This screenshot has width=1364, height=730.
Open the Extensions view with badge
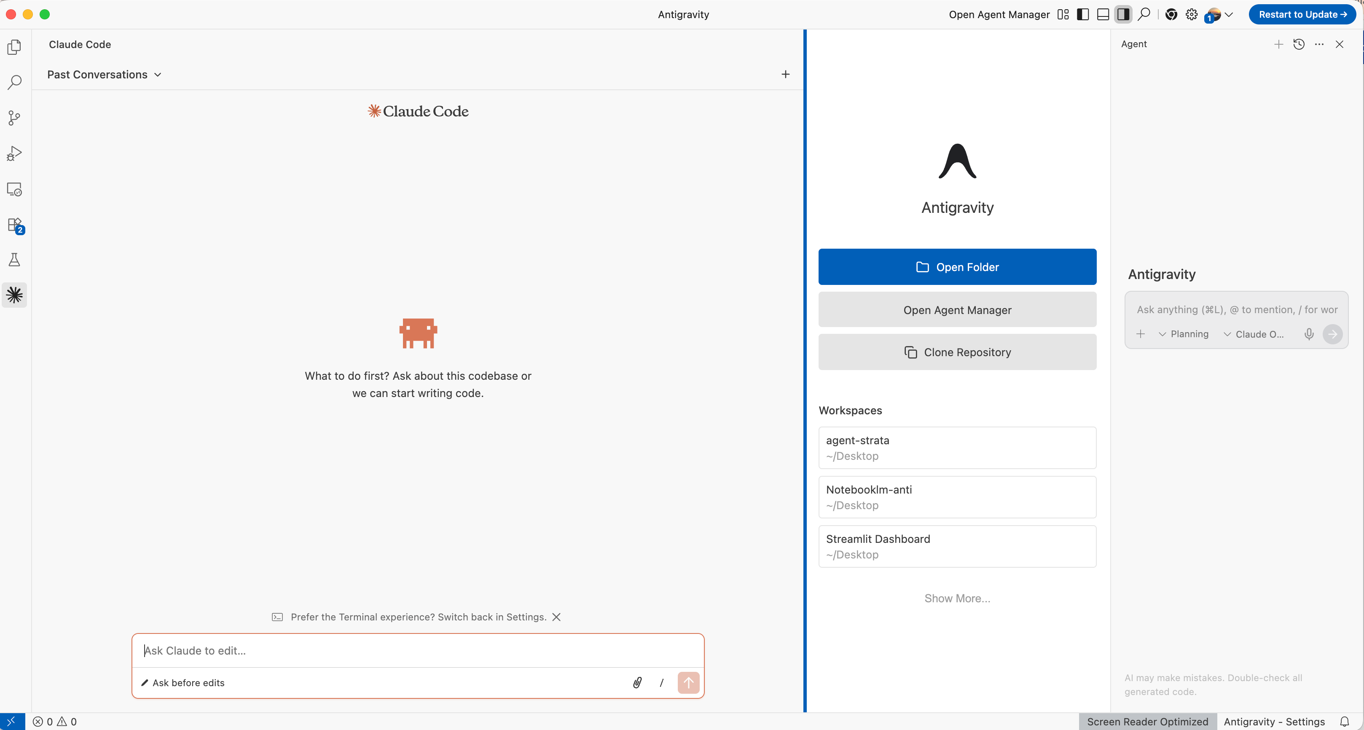click(x=14, y=225)
